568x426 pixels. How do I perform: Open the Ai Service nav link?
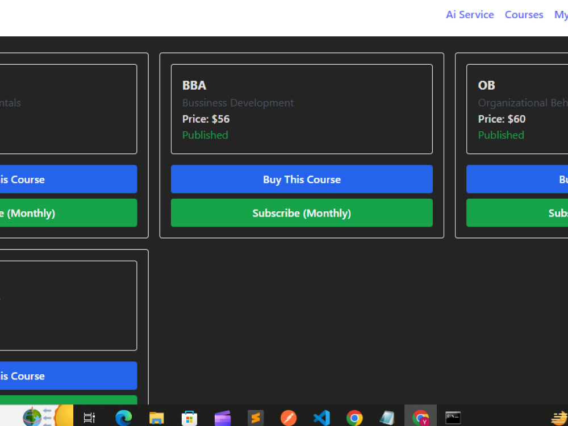[x=470, y=15]
